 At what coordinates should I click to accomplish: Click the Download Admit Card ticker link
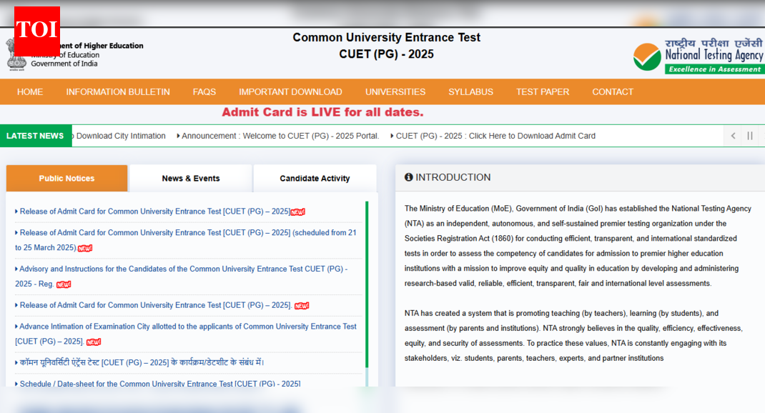pyautogui.click(x=495, y=136)
